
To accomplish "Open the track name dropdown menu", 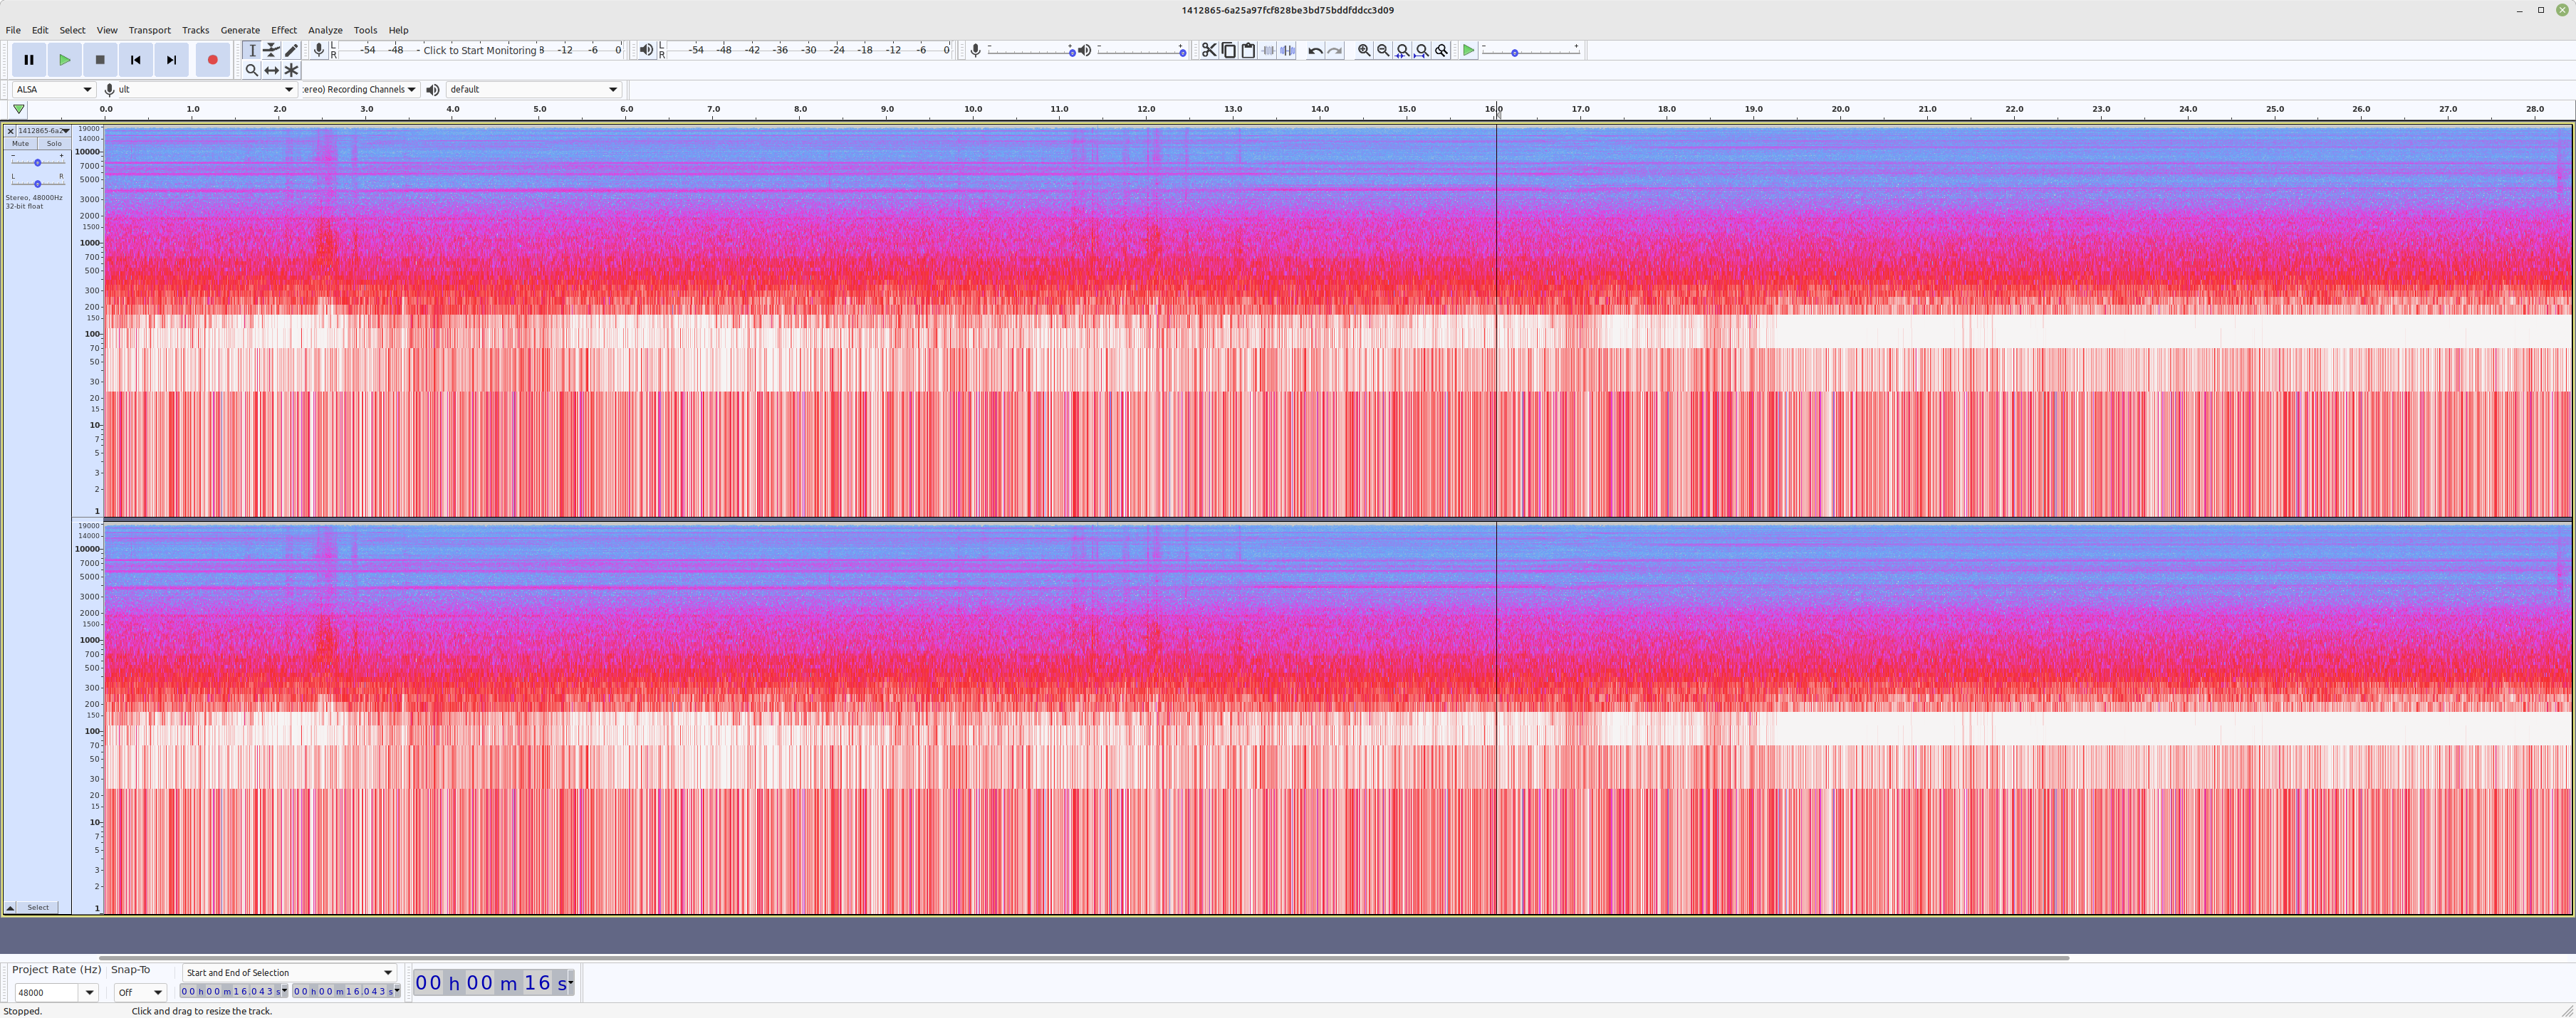I will (44, 131).
